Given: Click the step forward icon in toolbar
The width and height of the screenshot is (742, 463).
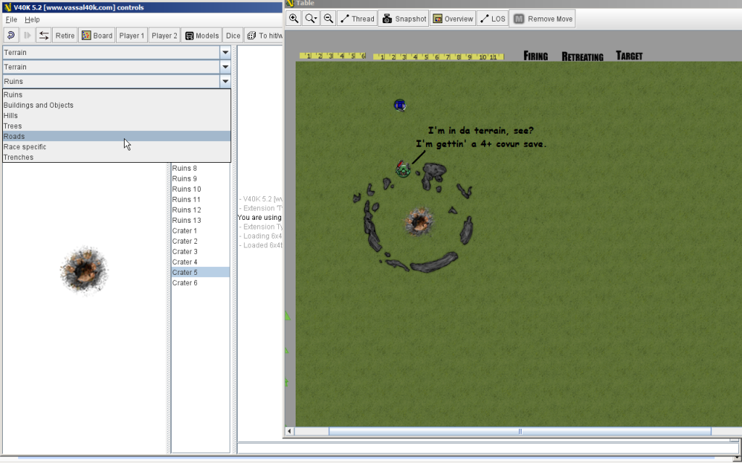Looking at the screenshot, I should pos(28,35).
